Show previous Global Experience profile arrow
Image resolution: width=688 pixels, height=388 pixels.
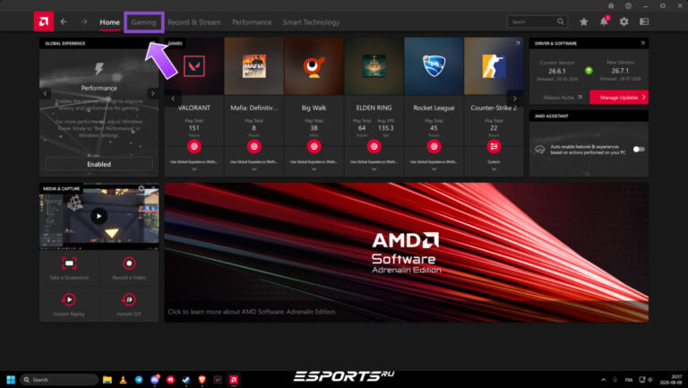pyautogui.click(x=45, y=93)
